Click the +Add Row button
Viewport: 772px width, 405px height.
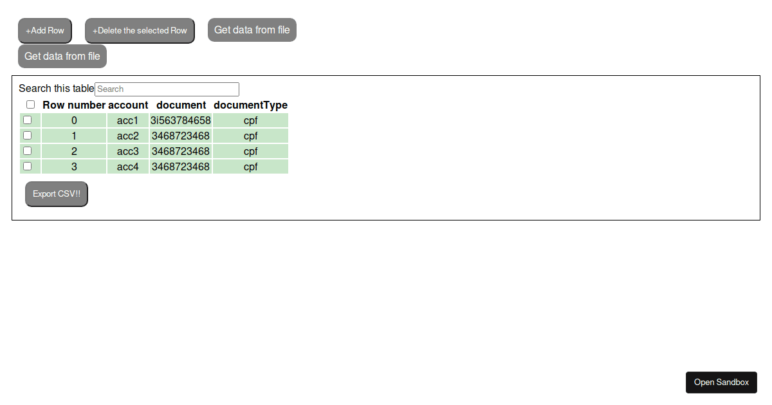point(44,30)
